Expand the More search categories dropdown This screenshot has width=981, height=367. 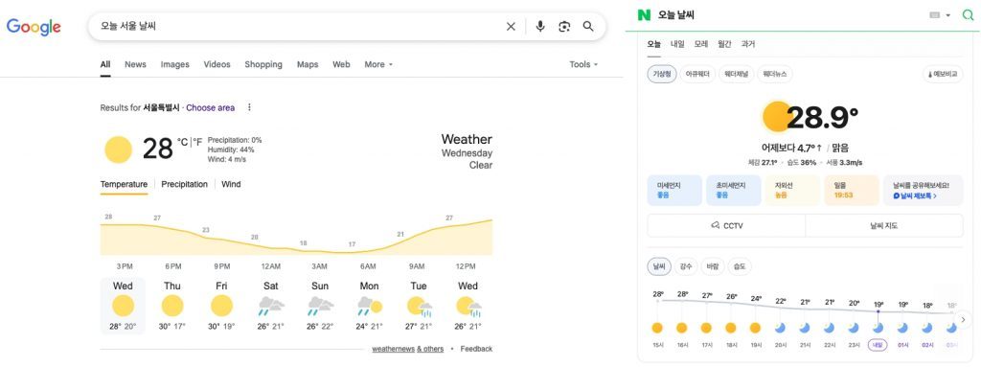[378, 64]
